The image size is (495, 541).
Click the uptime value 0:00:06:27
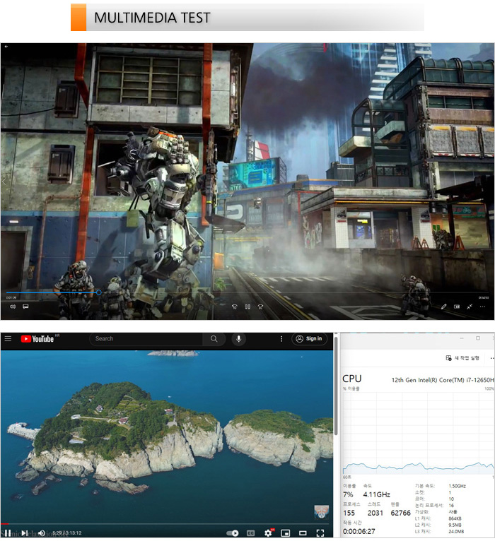[x=359, y=531]
